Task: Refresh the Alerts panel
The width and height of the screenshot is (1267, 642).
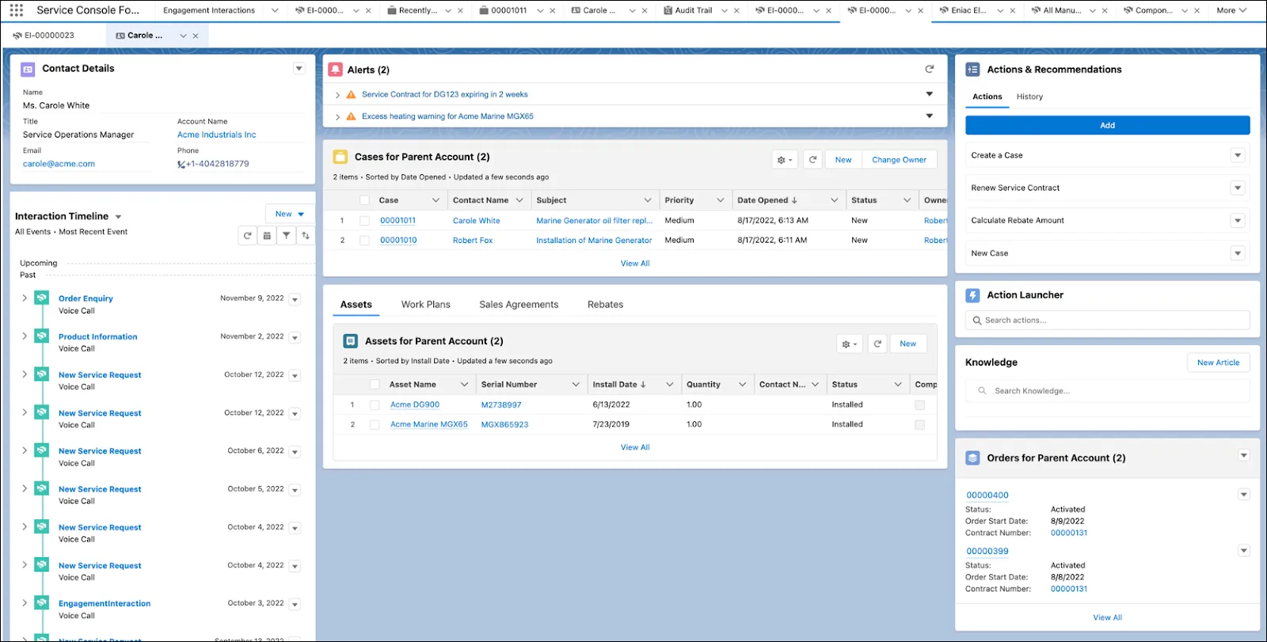Action: (930, 69)
